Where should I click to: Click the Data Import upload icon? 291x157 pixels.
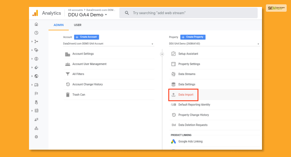tap(173, 95)
